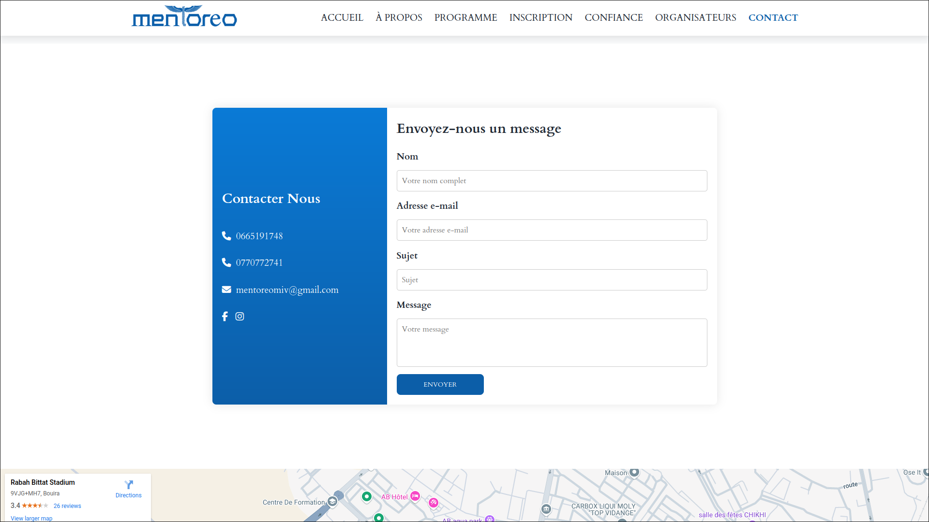
Task: Open View larger map link
Action: pos(31,518)
